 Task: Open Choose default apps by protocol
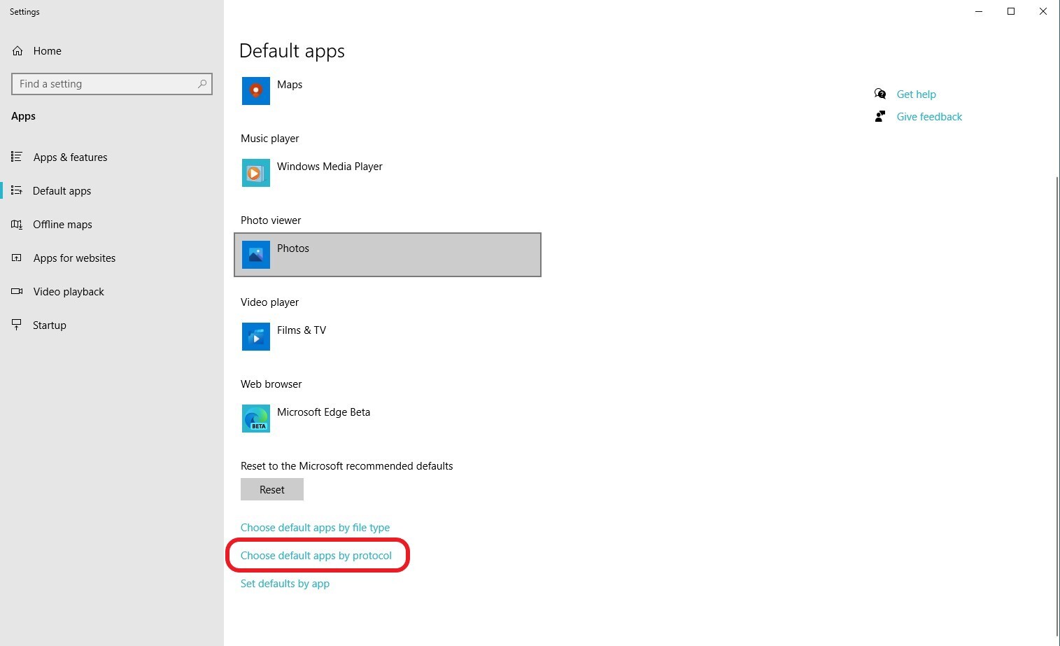[316, 556]
